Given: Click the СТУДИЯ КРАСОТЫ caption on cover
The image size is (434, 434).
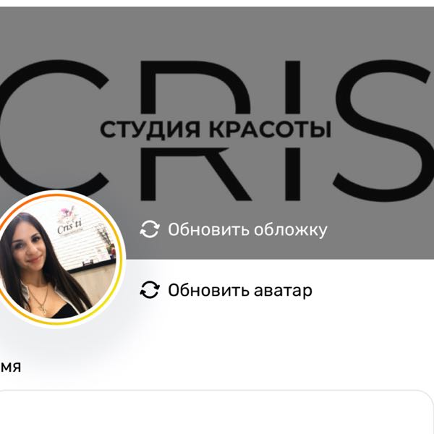Looking at the screenshot, I should (216, 129).
